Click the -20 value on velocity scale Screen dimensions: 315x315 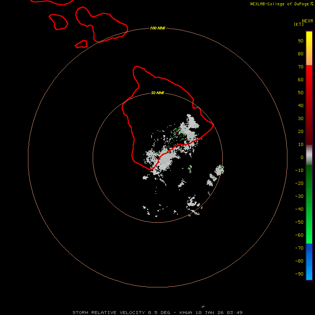click(x=299, y=183)
